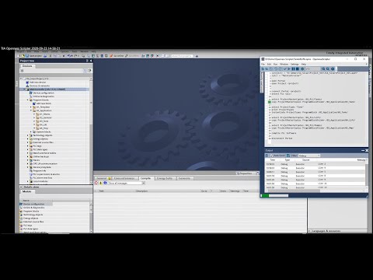373x280 pixels.
Task: Open the File menu in Openness Scripter
Action: (263, 64)
